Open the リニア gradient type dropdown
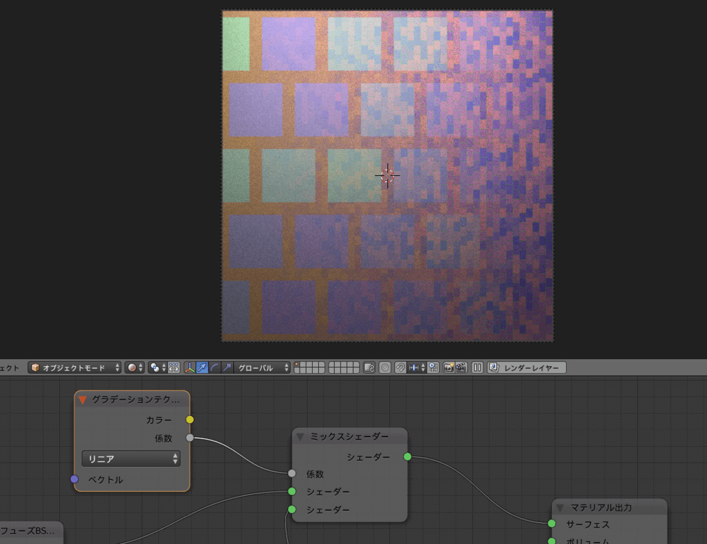The width and height of the screenshot is (707, 544). (130, 459)
